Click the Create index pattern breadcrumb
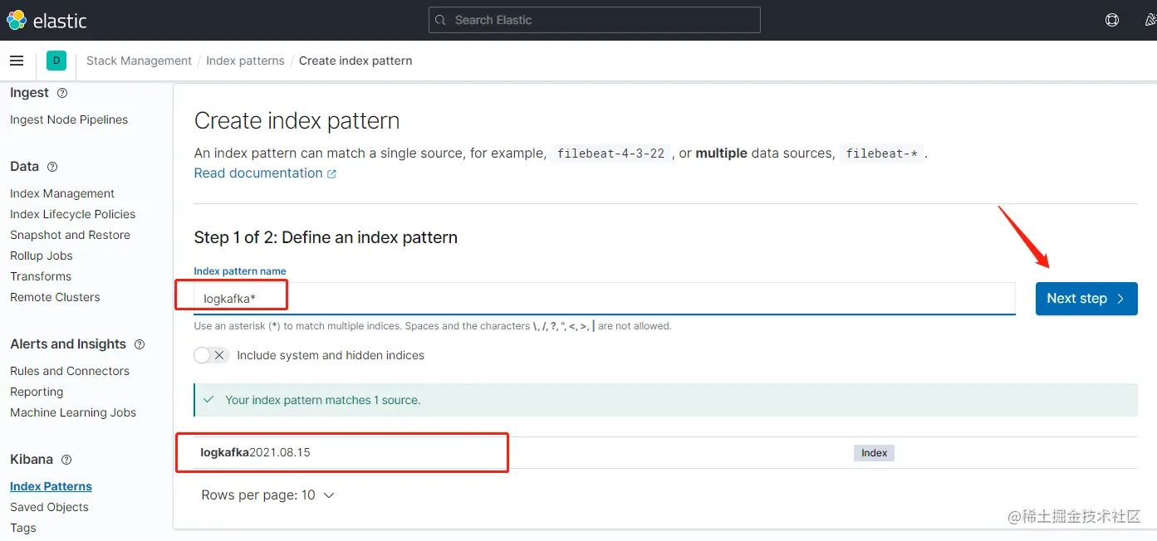The image size is (1157, 541). pos(355,61)
